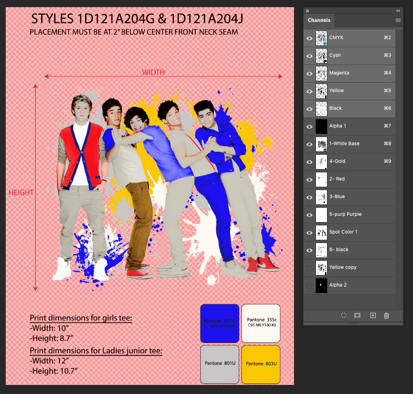Select the Alpha 1 black thumbnail
The height and width of the screenshot is (394, 413).
pos(321,127)
